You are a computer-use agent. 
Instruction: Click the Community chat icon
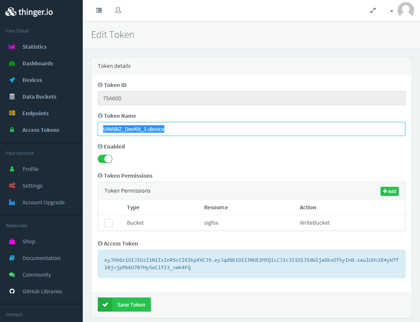[x=12, y=275]
